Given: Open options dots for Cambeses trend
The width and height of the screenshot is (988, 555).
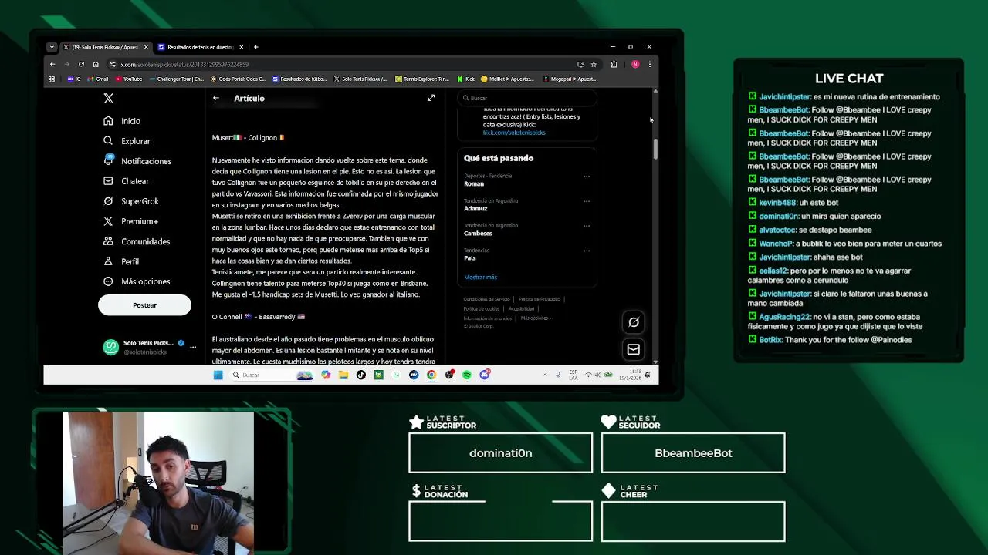Looking at the screenshot, I should pyautogui.click(x=587, y=226).
